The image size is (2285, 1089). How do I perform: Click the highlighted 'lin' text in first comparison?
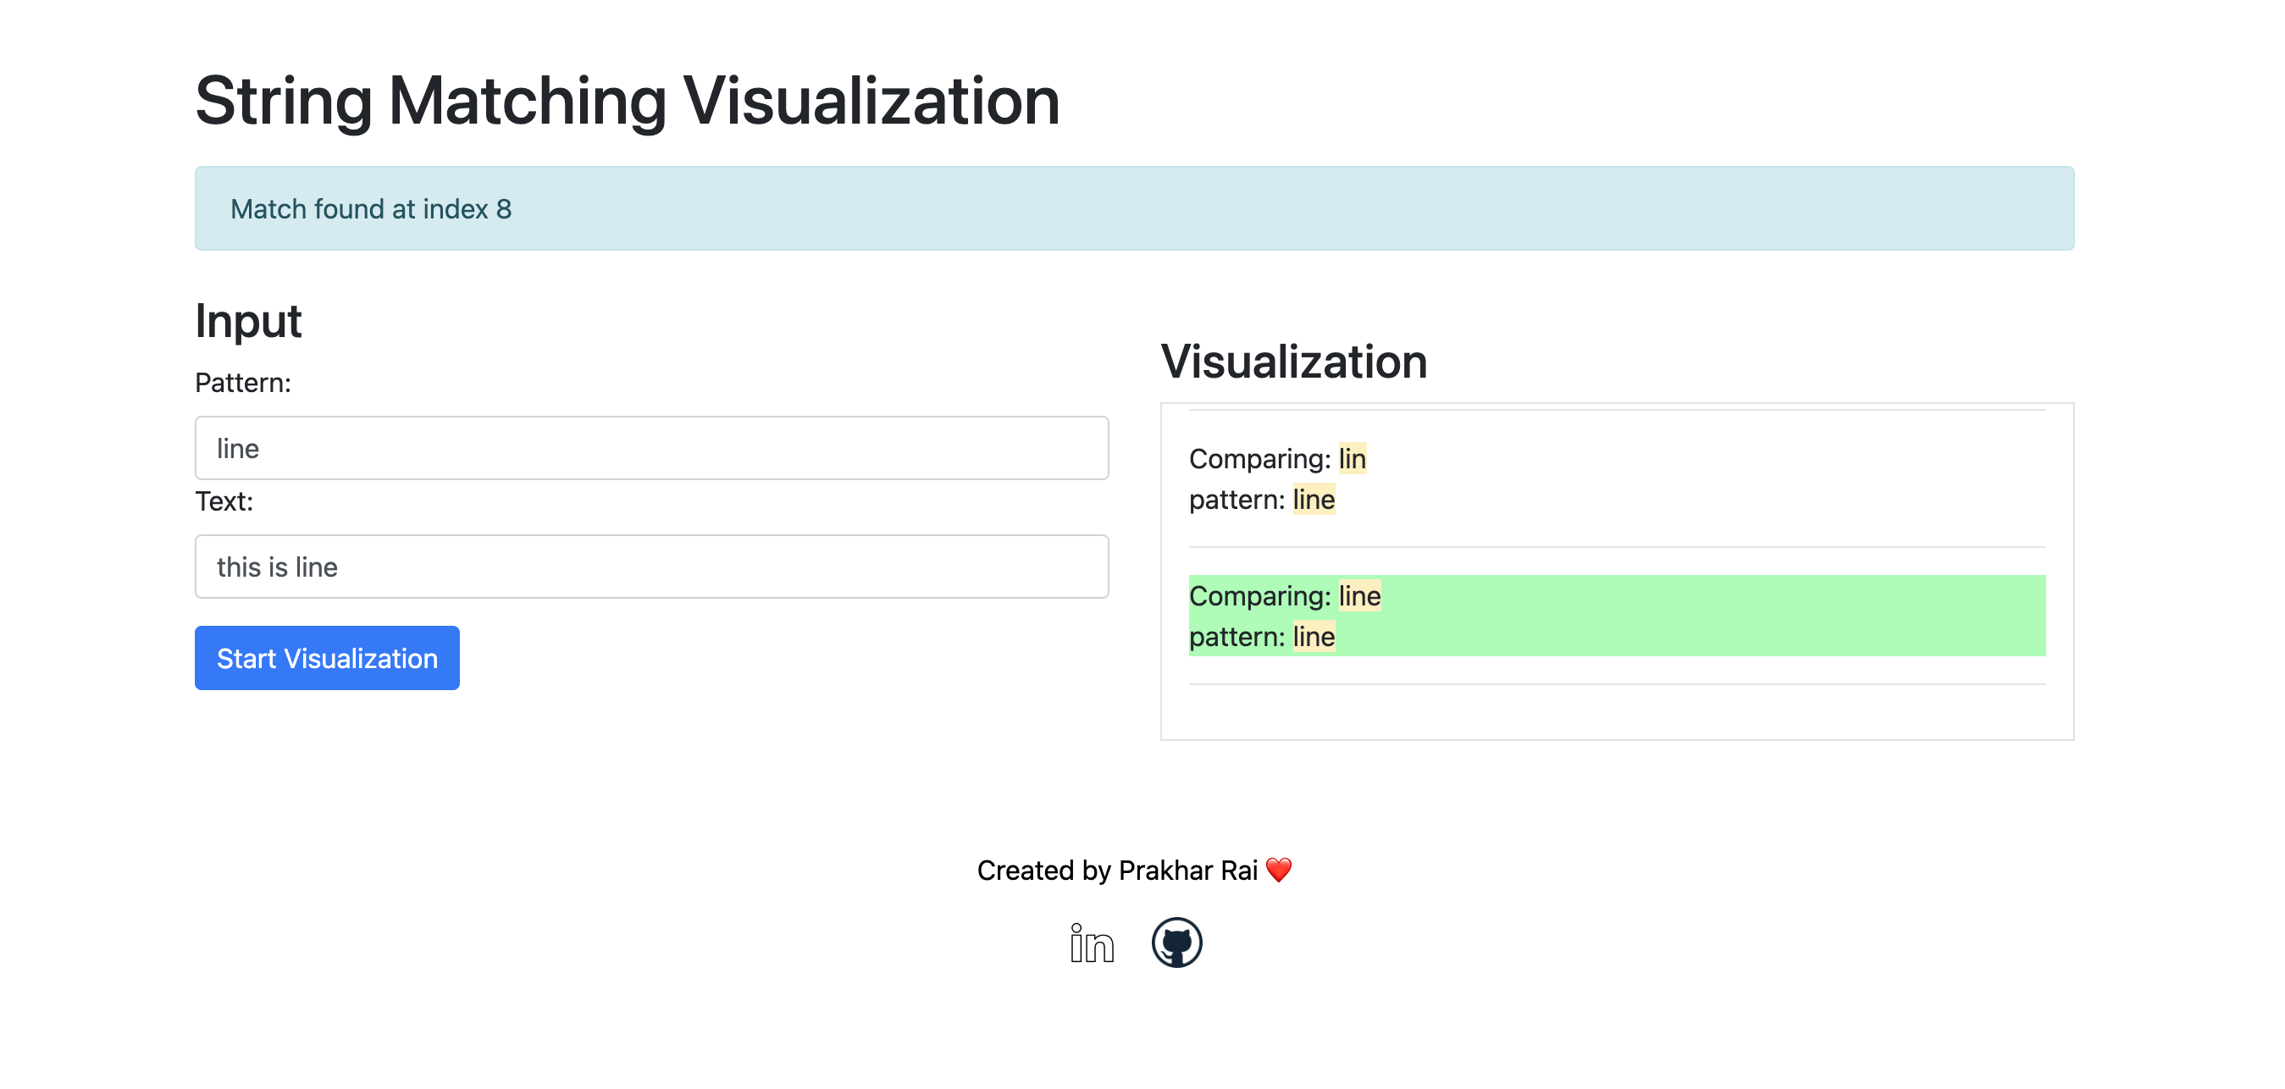coord(1352,458)
